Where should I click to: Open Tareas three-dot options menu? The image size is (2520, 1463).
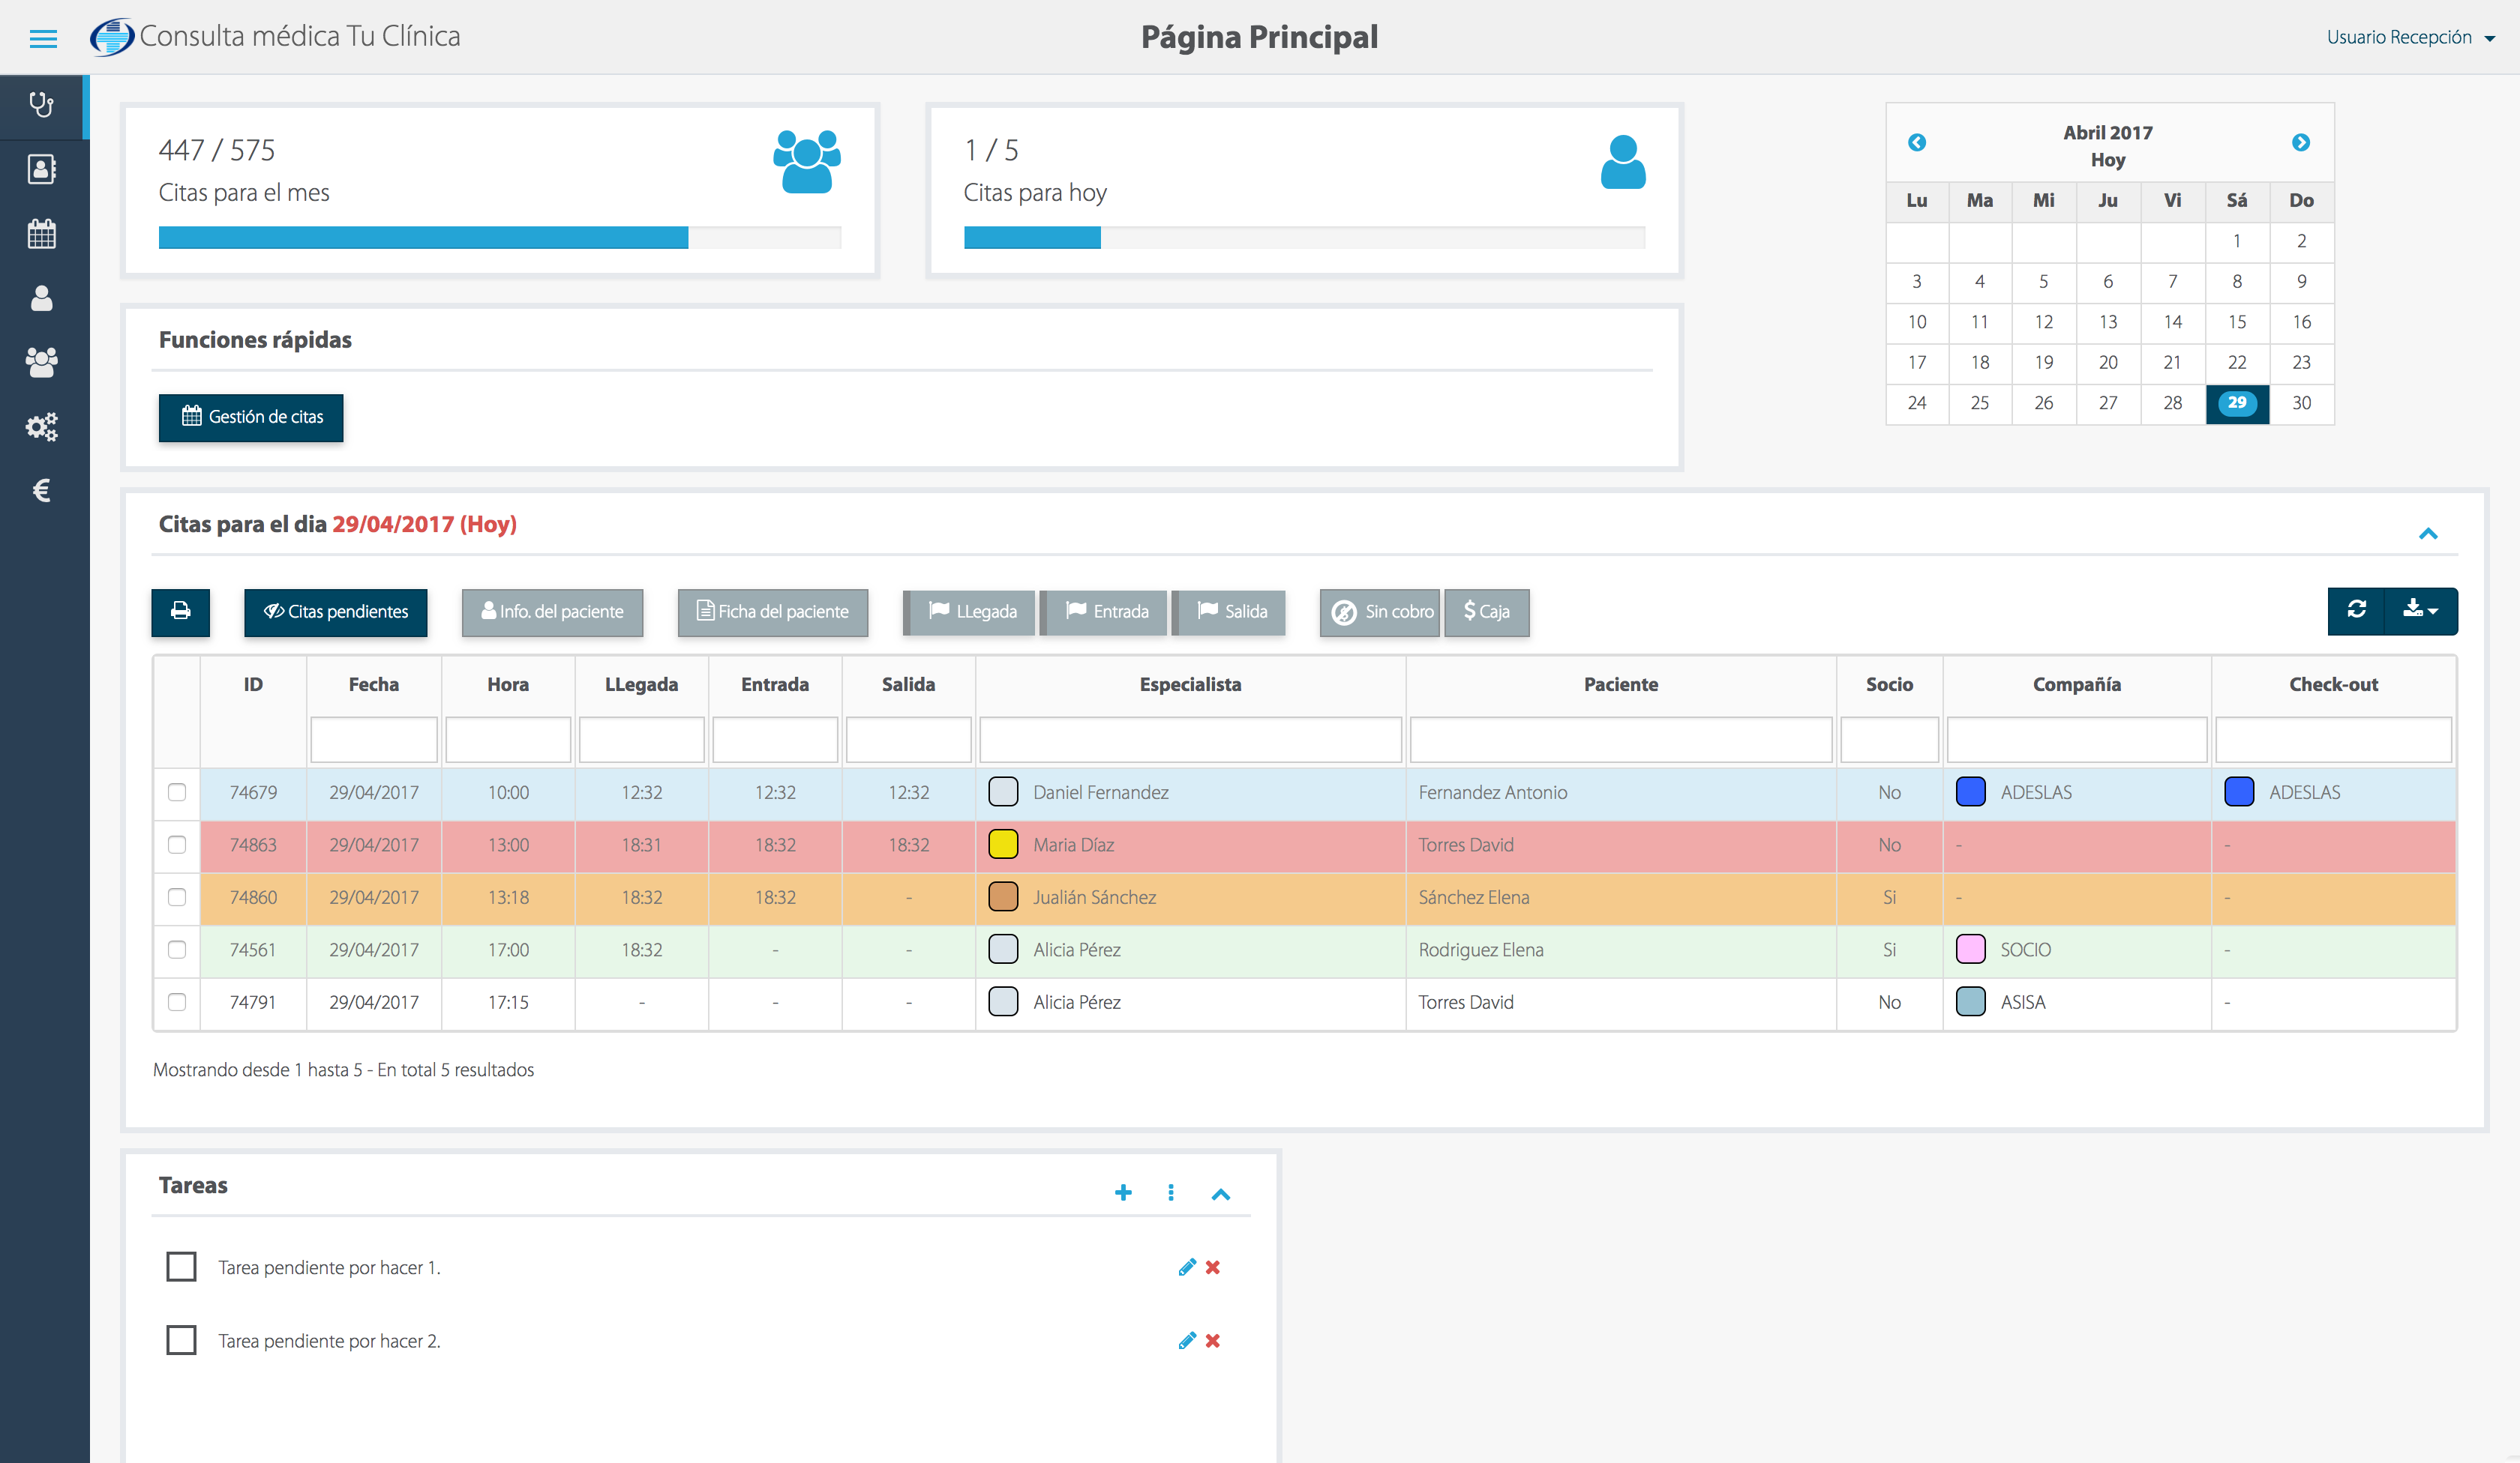click(1171, 1192)
